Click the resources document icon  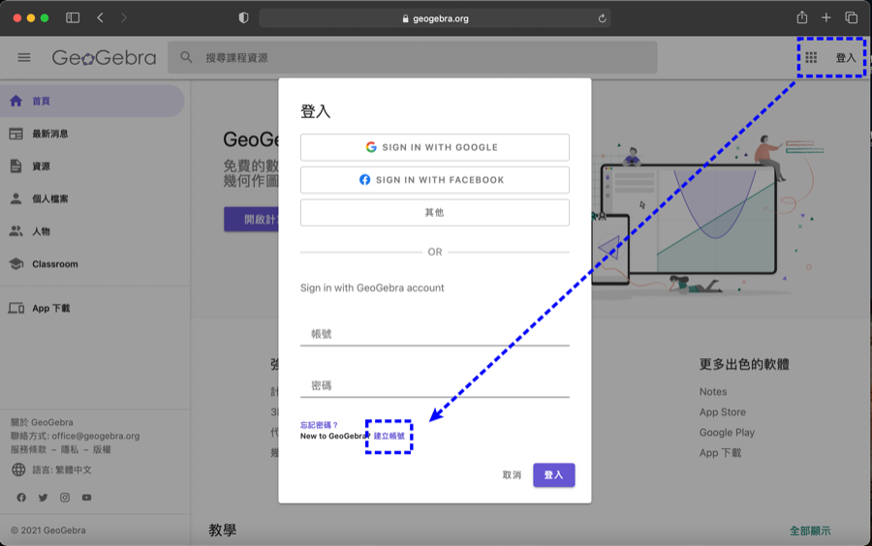click(x=16, y=166)
